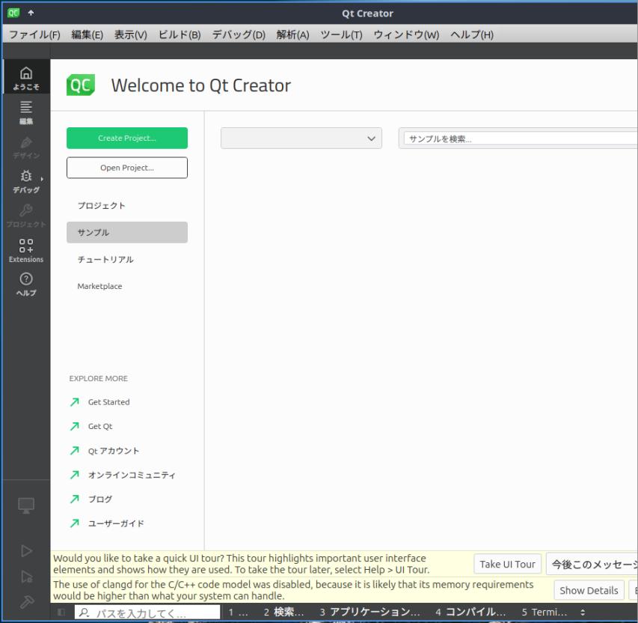The image size is (638, 623).
Task: Click the kit selector monitor icon
Action: (x=26, y=505)
